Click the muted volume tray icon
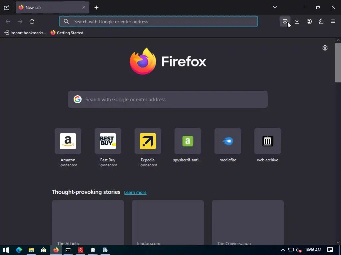The width and height of the screenshot is (341, 255). 299,250
